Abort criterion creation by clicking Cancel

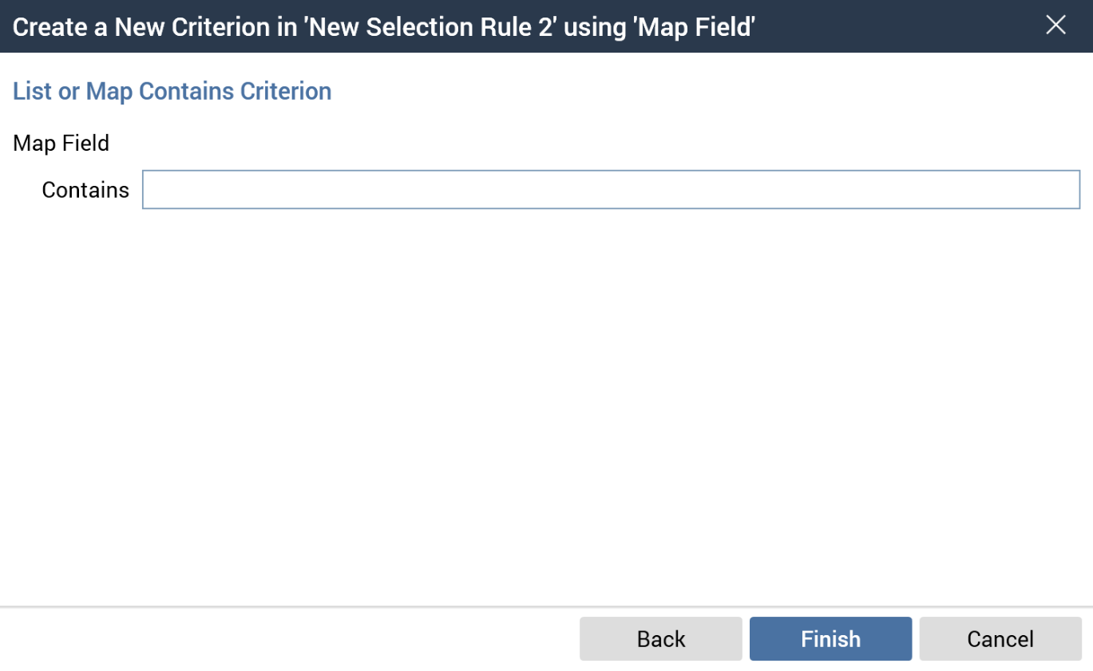(x=1000, y=639)
